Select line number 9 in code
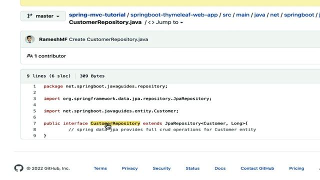Image resolution: width=320 pixels, height=180 pixels. coord(34,135)
